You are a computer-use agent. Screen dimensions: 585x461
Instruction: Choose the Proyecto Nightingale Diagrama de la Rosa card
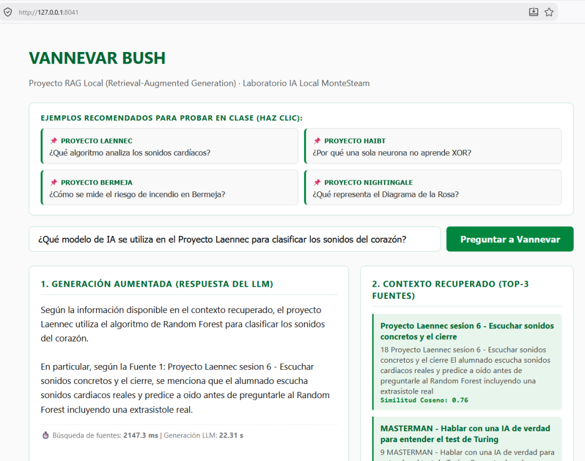(433, 187)
